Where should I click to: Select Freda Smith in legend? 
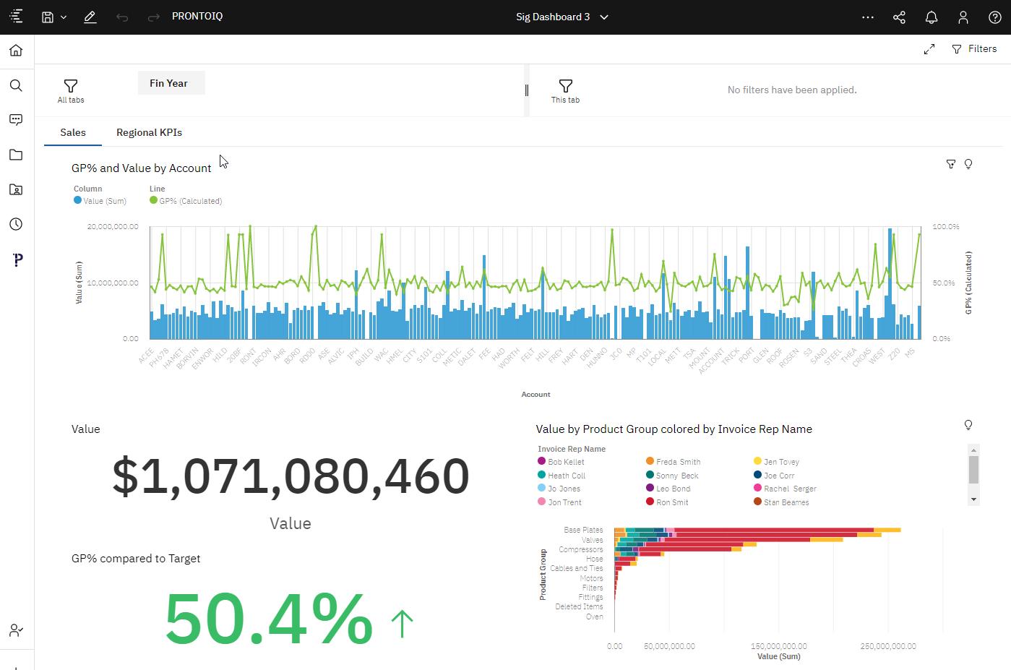pyautogui.click(x=673, y=462)
